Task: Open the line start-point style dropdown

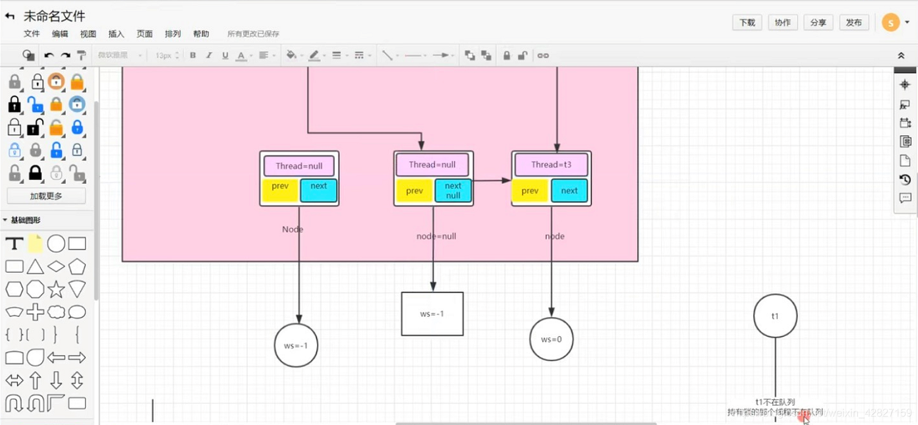Action: 415,55
